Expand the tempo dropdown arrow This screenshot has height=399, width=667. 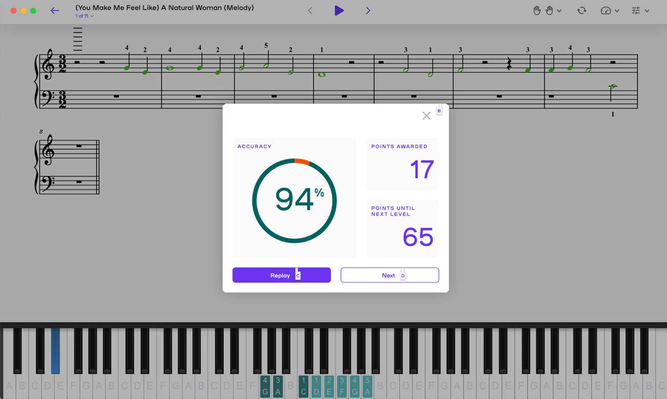pos(617,11)
